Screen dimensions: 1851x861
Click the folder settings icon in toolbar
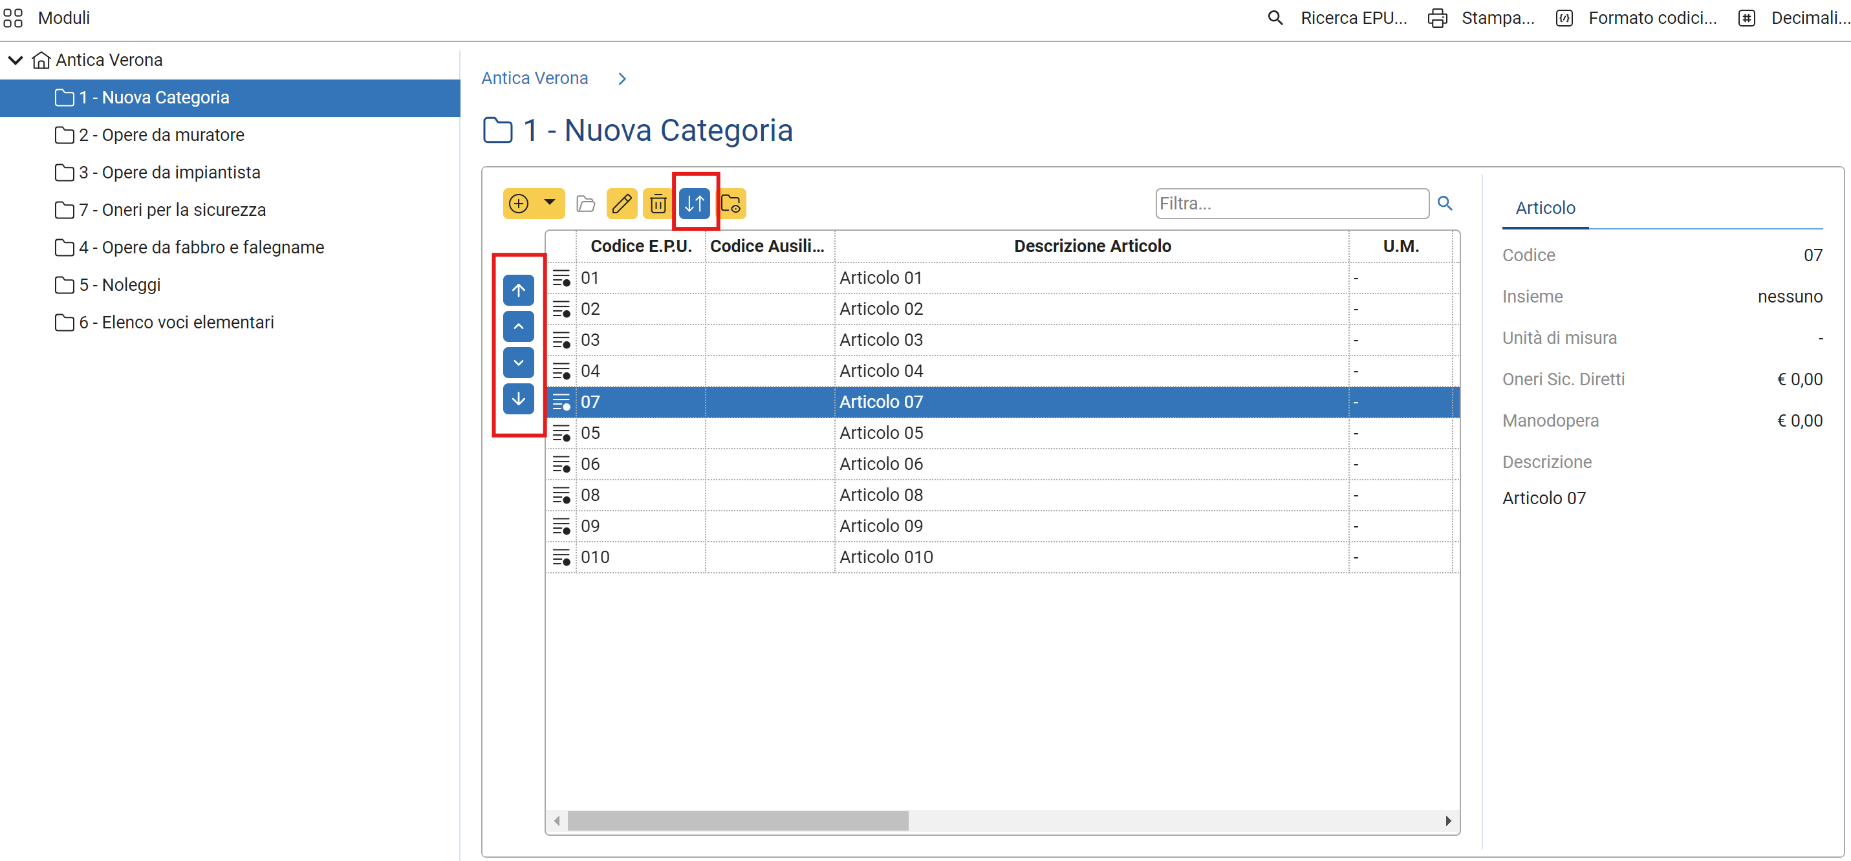731,203
